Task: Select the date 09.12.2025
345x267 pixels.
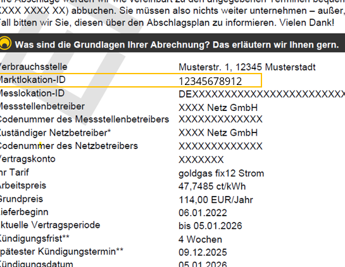Action: (x=203, y=252)
